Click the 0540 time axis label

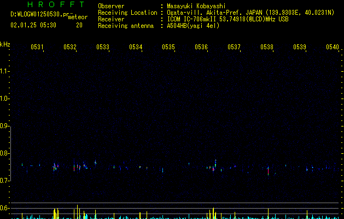tap(333, 47)
